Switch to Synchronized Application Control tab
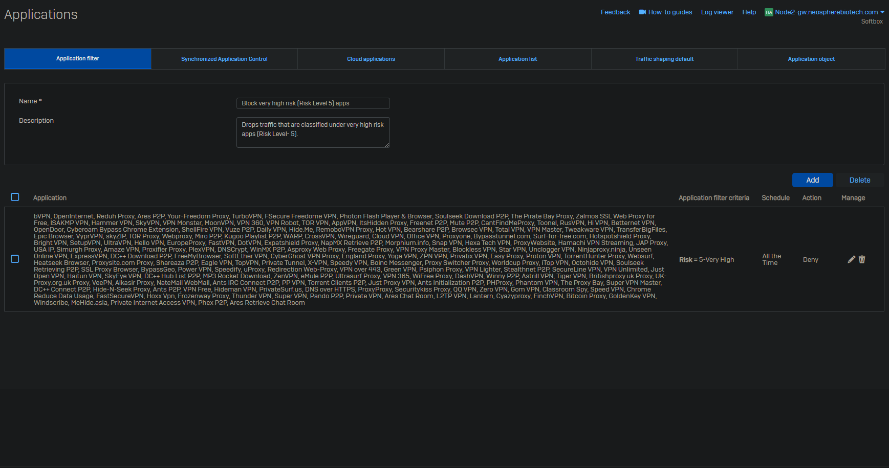Screen dimensions: 889x468 pyautogui.click(x=224, y=59)
